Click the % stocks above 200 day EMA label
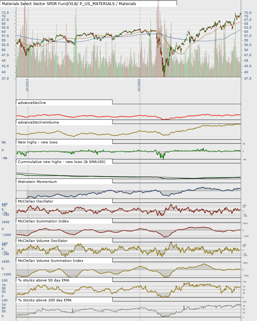 (x=45, y=300)
